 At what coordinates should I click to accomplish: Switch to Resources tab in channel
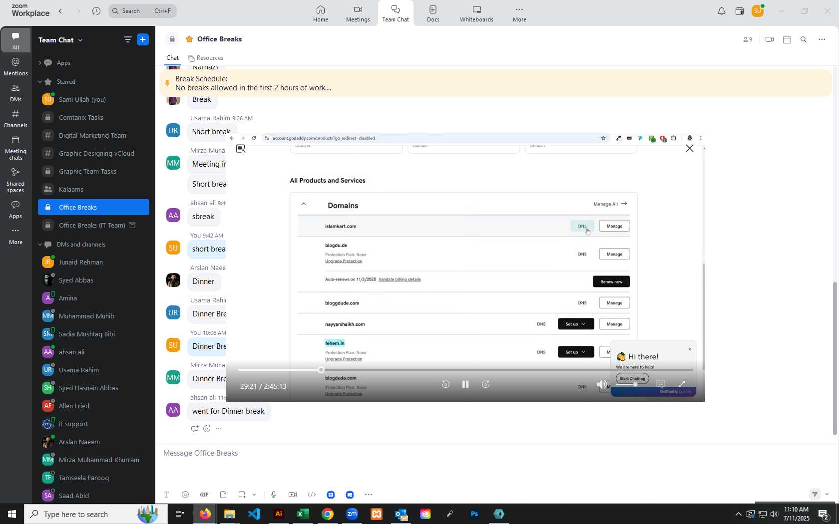pos(205,58)
